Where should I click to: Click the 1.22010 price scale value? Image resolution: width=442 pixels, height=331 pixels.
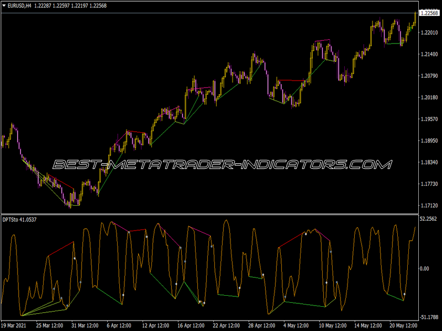click(x=429, y=33)
